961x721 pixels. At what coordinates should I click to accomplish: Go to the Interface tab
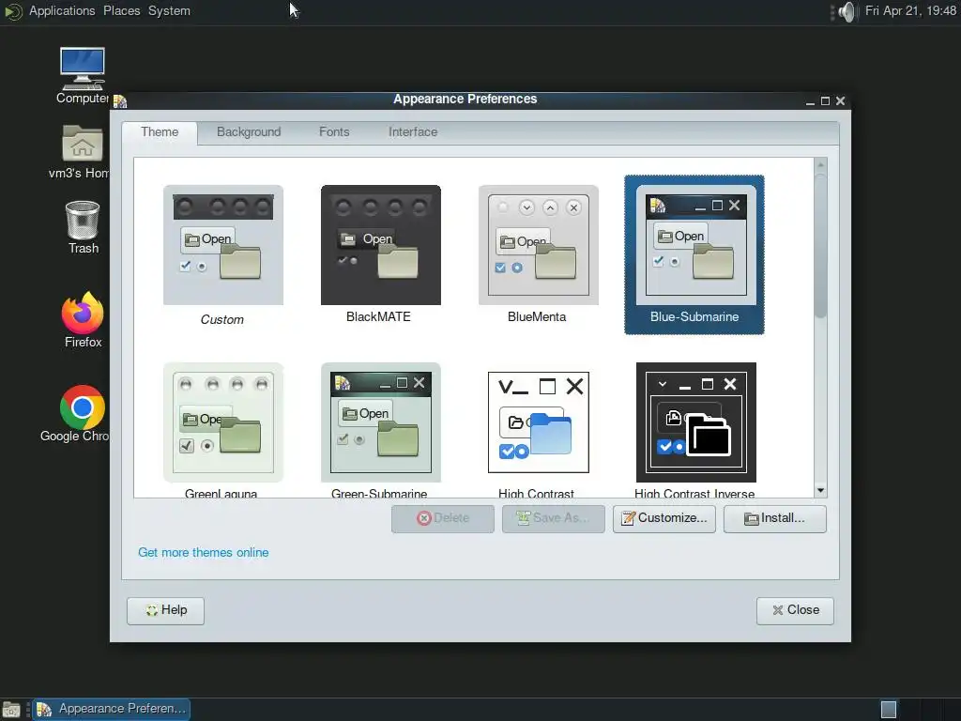[x=413, y=131]
